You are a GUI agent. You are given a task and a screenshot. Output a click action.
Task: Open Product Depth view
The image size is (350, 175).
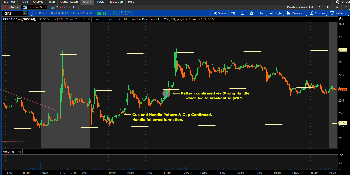(x=63, y=7)
